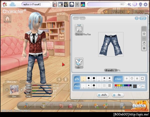Viewport: 150px width, 117px height.
Task: Select the small square shape
Action: pos(137,79)
